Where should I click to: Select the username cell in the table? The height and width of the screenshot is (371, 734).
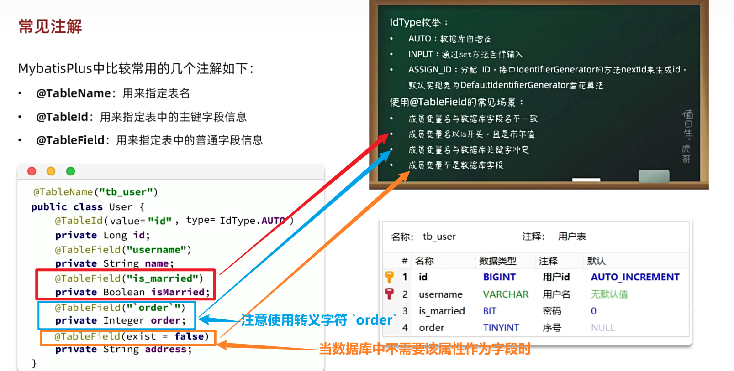(x=440, y=294)
